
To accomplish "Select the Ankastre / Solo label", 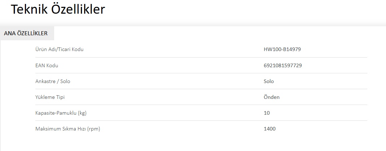I will 53,81.
